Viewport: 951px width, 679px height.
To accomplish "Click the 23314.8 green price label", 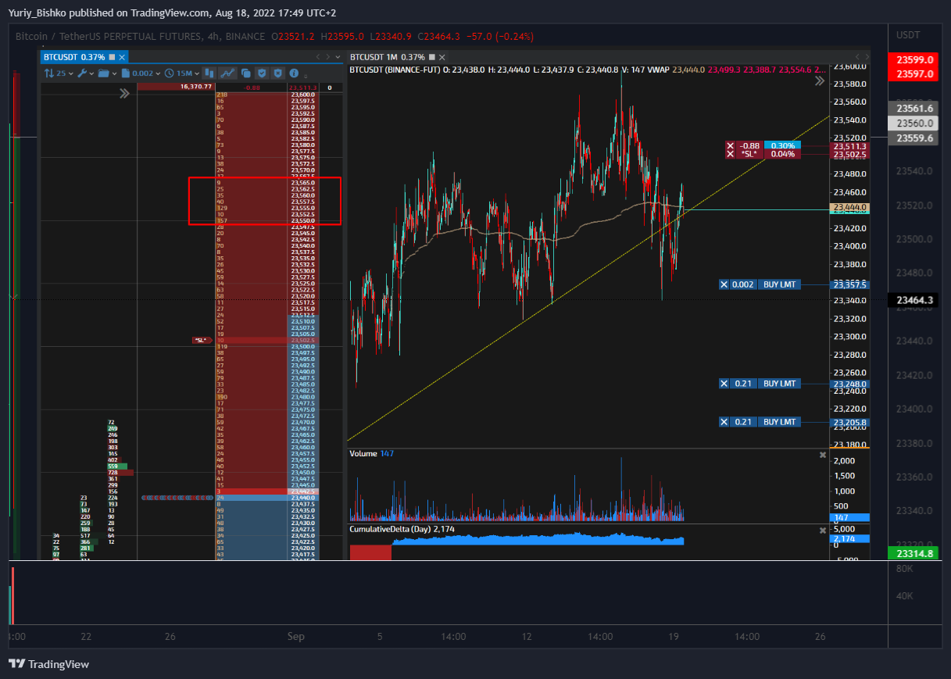I will click(913, 553).
